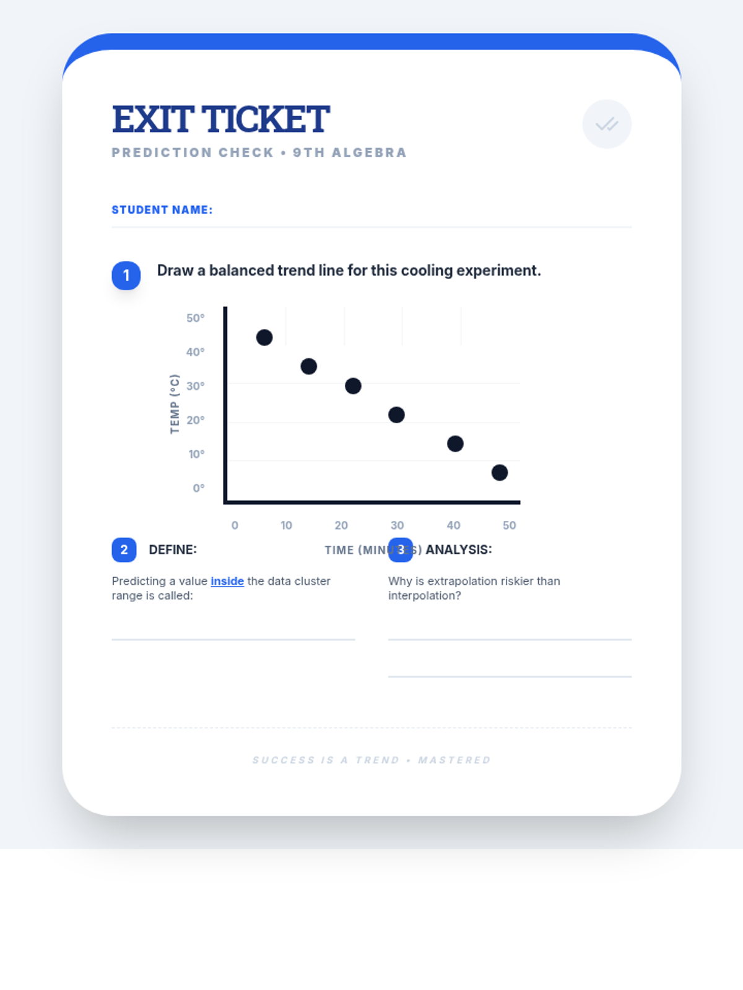Viewport: 743px width, 990px height.
Task: Select the lowest data point near 50 minutes
Action: (500, 473)
